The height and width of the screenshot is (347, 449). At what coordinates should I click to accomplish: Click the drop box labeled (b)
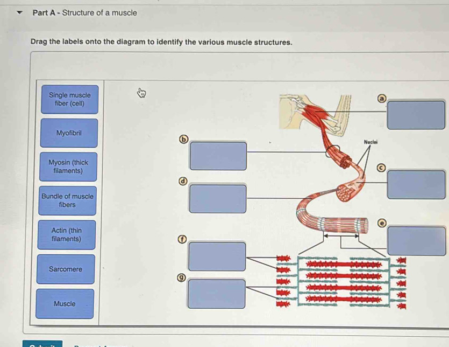click(x=218, y=156)
